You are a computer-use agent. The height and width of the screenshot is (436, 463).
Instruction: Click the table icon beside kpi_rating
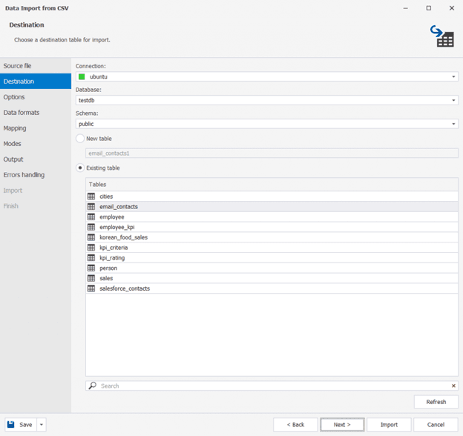[x=91, y=258]
